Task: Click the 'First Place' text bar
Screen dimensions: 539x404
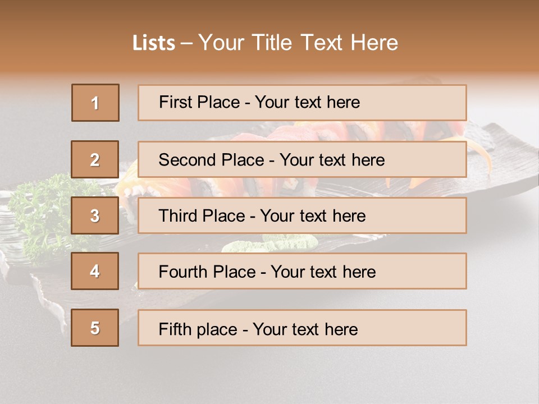Action: tap(302, 103)
